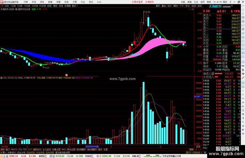
Task: Expand the VOL-TDX indicator dropdown circle
Action: 1,78
